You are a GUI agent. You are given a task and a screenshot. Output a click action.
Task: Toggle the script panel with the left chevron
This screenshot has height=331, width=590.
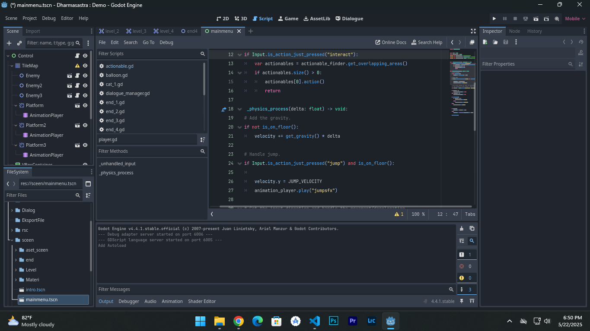click(212, 214)
